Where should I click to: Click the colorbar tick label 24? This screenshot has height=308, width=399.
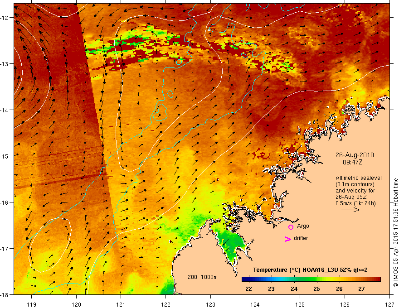click(x=294, y=289)
